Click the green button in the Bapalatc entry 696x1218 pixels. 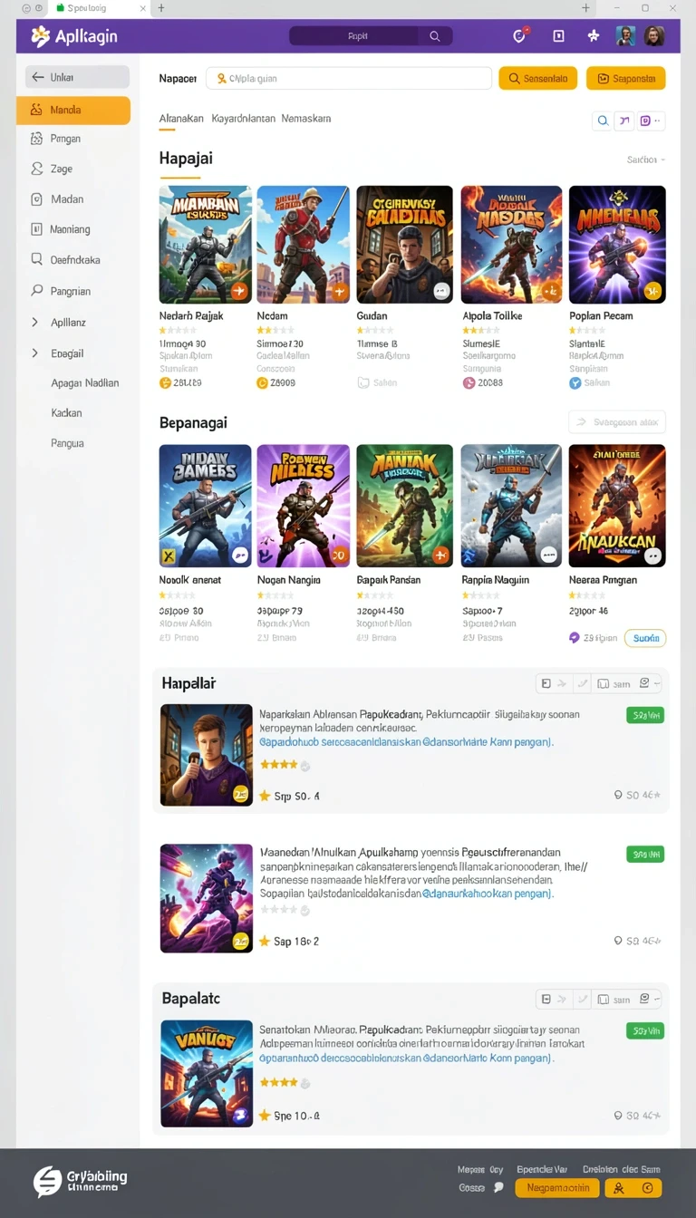click(645, 1030)
